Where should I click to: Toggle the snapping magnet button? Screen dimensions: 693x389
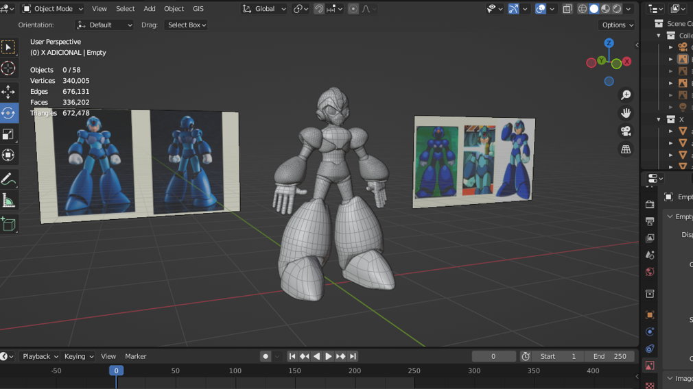click(319, 9)
